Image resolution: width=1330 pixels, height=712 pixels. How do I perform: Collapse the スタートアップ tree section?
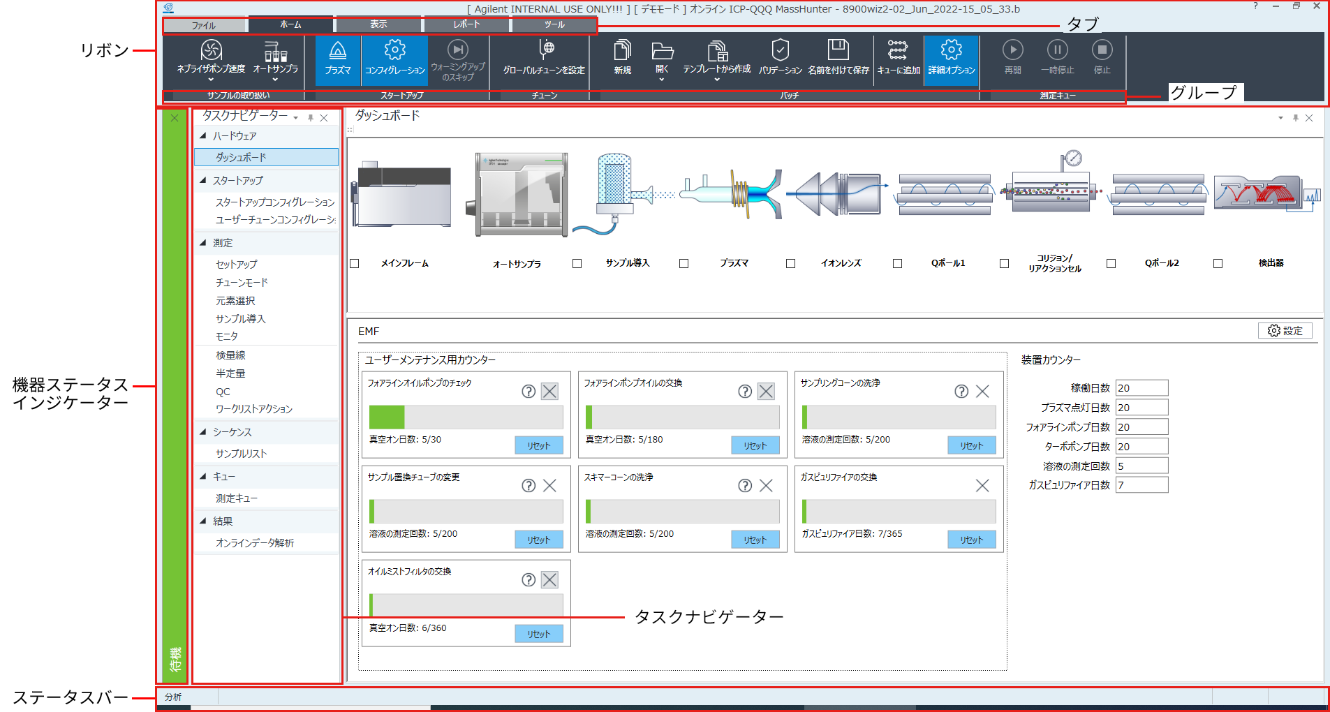[203, 180]
